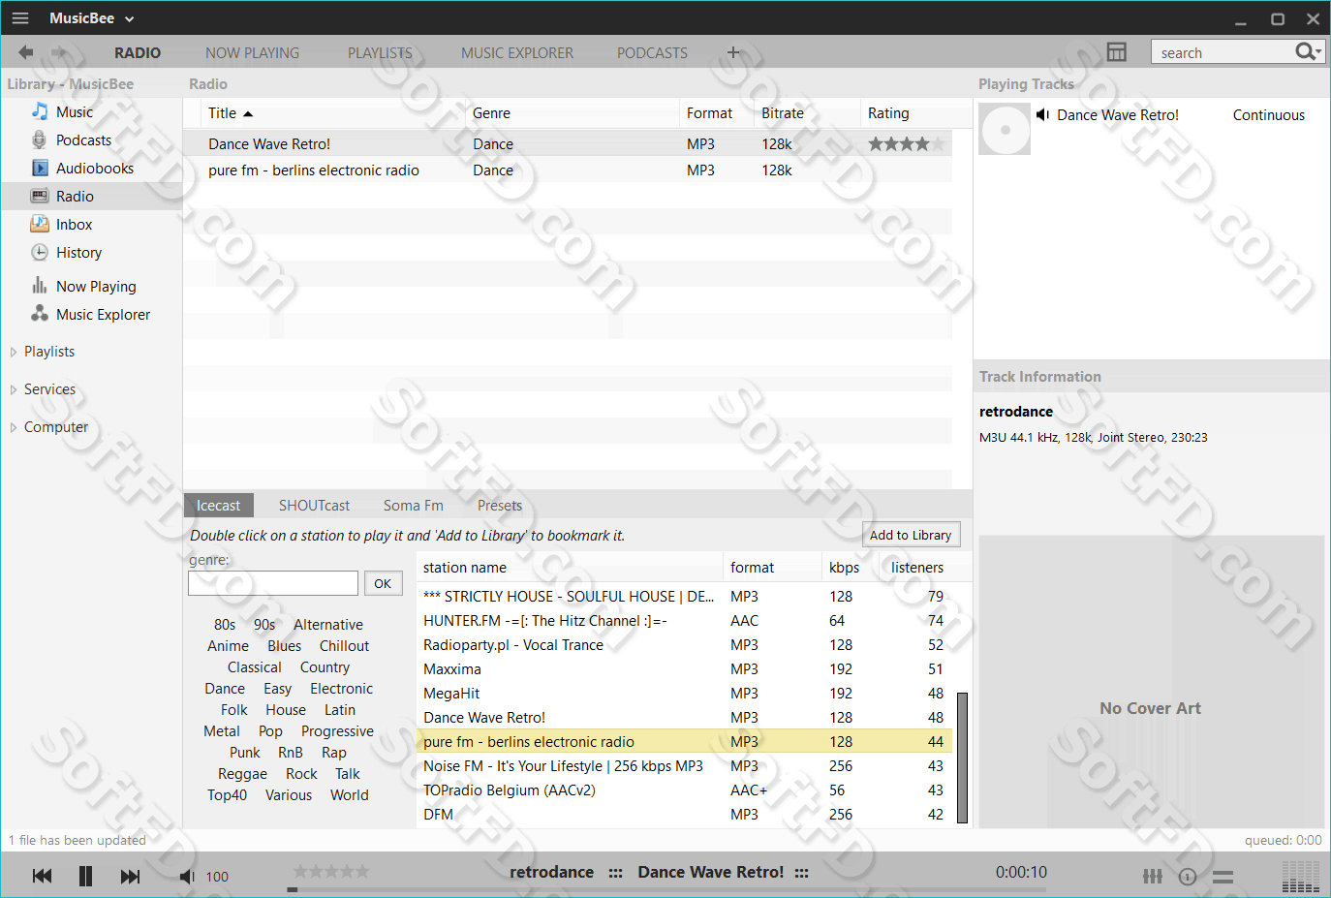The height and width of the screenshot is (898, 1331).
Task: Click the station list scrollbar
Action: (x=962, y=758)
